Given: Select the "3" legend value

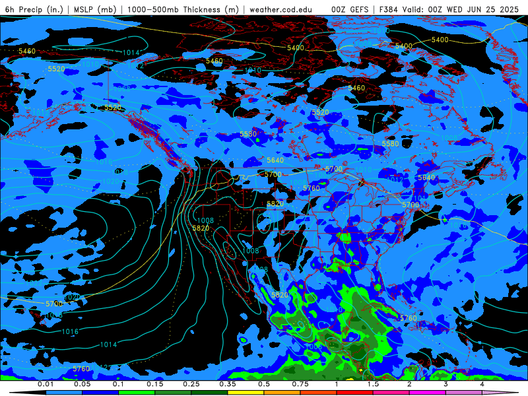Looking at the screenshot, I should [x=446, y=384].
